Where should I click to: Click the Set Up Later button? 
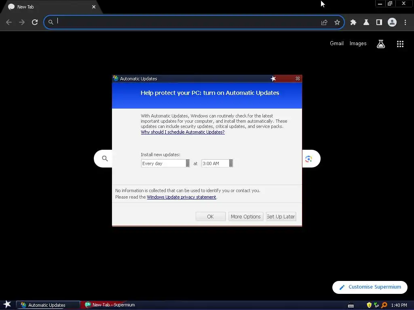pos(281,216)
